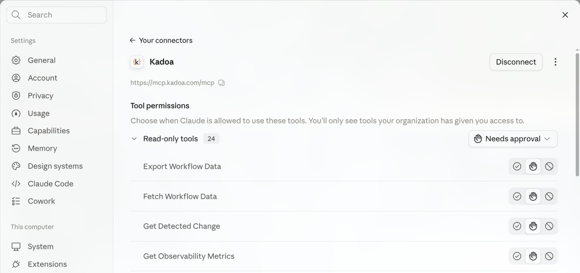The image size is (580, 273).
Task: Open the Needs approval dropdown
Action: (513, 139)
